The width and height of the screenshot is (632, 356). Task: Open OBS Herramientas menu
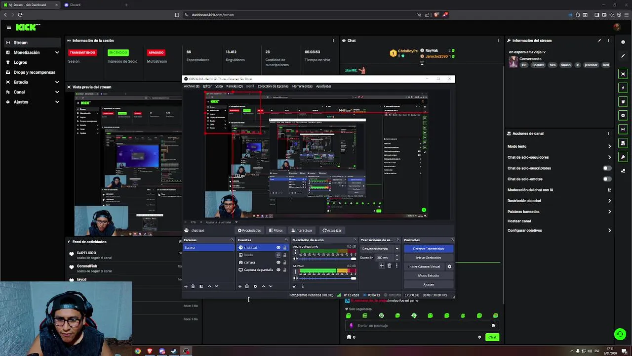coord(302,86)
